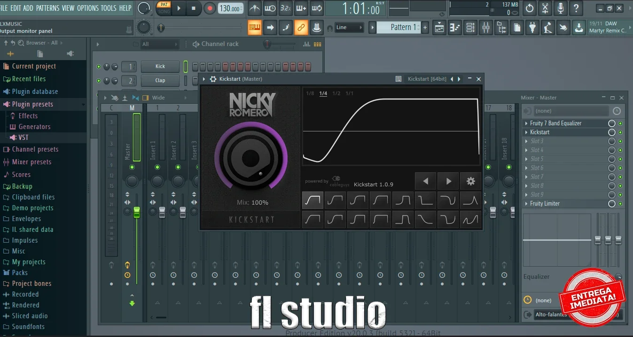Mute the Kick channel green LED
This screenshot has height=337, width=633.
[99, 67]
